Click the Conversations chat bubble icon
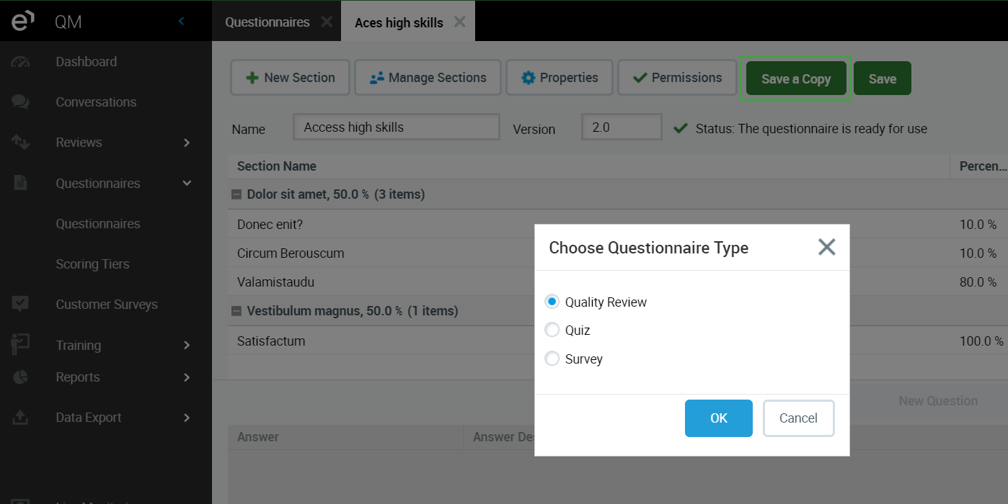The width and height of the screenshot is (1008, 504). click(20, 102)
